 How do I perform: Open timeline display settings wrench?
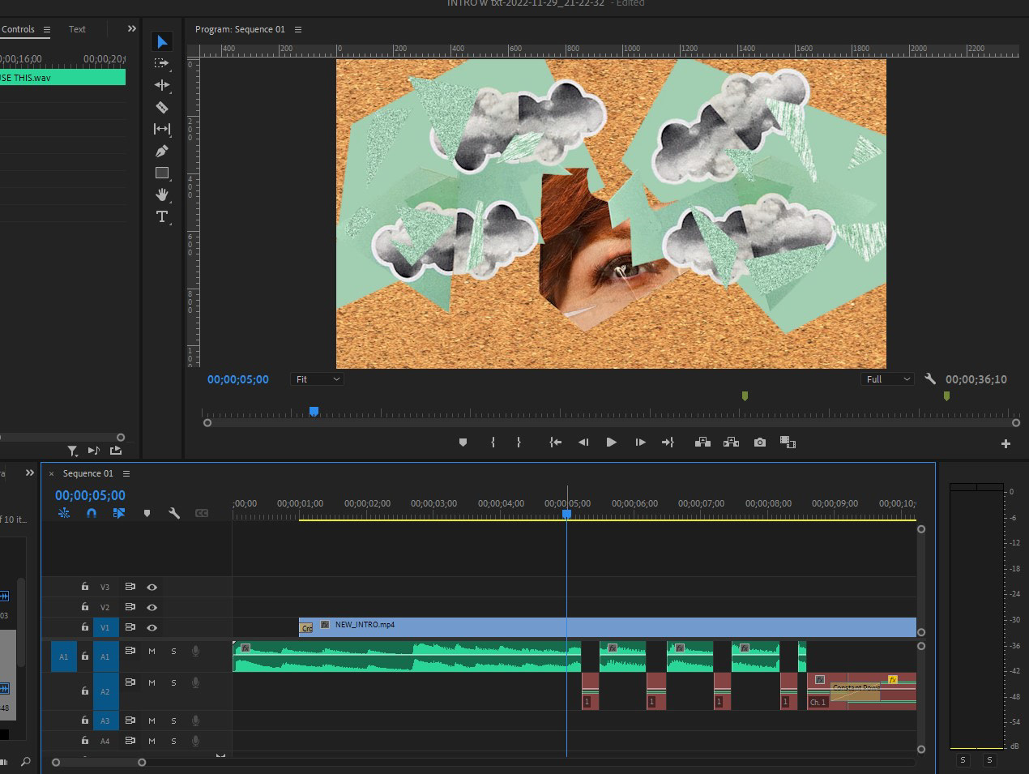click(173, 513)
